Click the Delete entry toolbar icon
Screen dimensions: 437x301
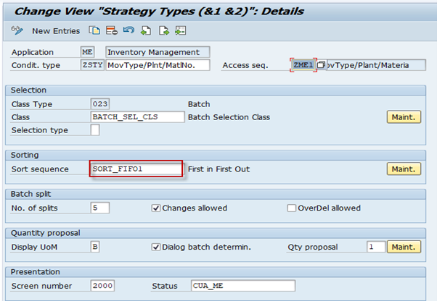pos(112,30)
